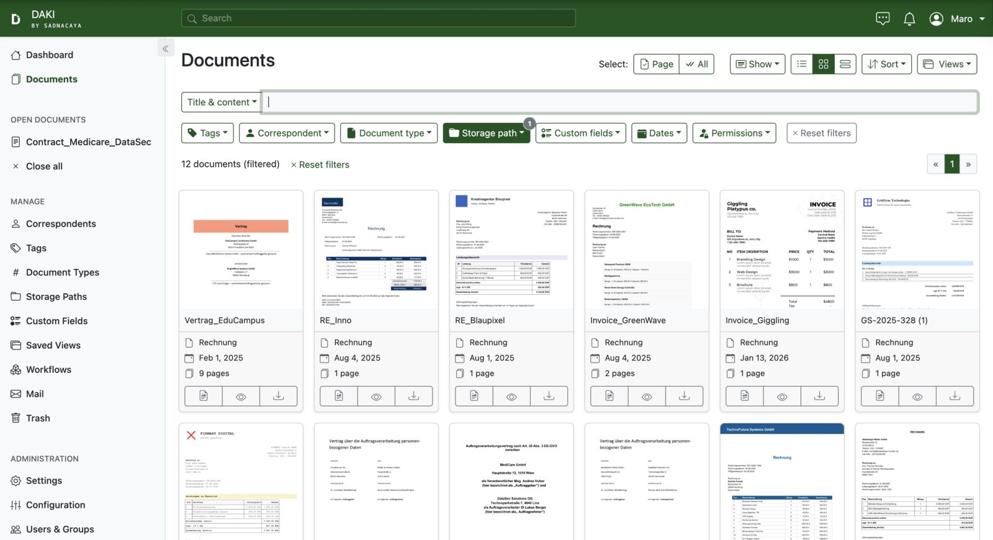Screen dimensions: 993x540
Task: Open the Sort dropdown
Action: pyautogui.click(x=886, y=64)
